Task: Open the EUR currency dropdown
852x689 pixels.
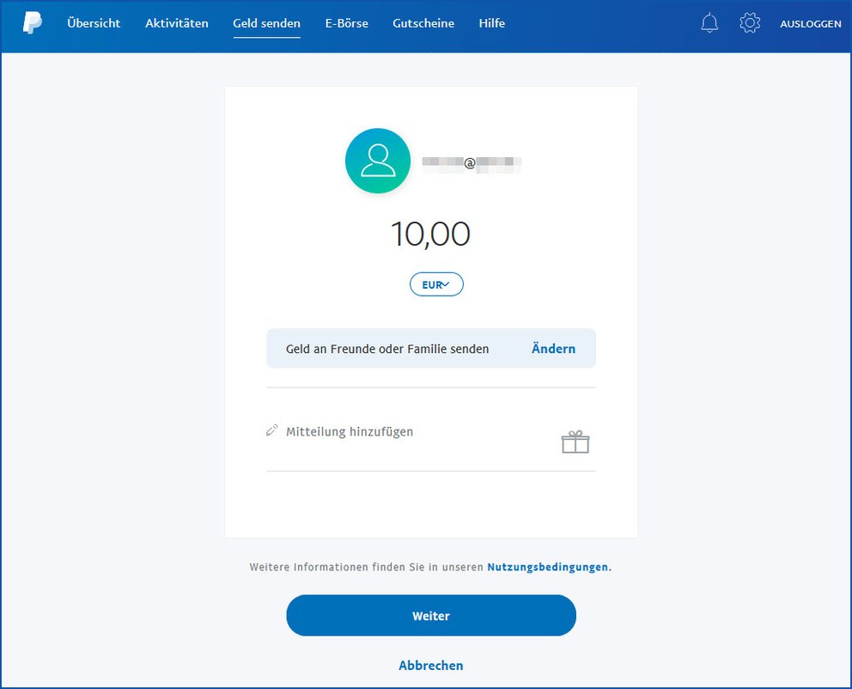Action: click(436, 284)
